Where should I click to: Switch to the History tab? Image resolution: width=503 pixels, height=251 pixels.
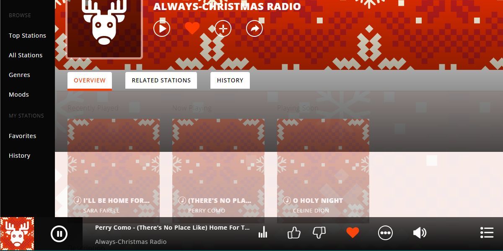pos(230,80)
